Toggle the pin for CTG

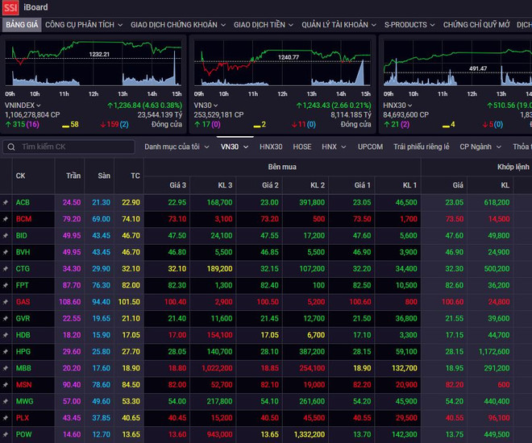[6, 268]
